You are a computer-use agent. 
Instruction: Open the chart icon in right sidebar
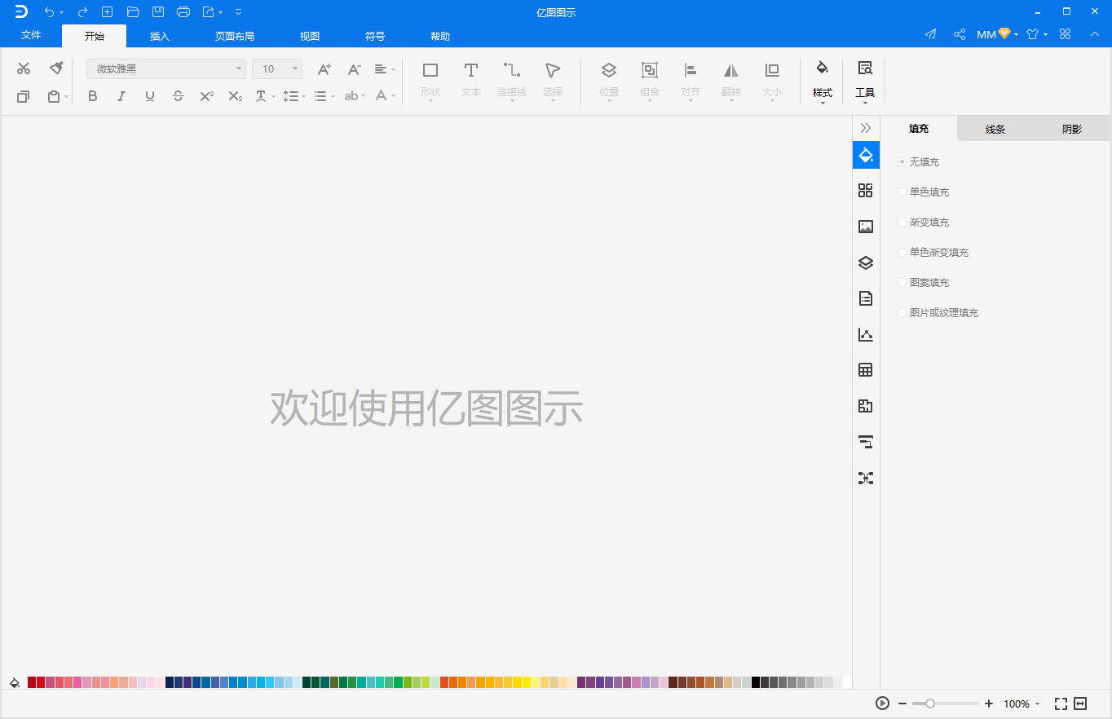point(866,334)
